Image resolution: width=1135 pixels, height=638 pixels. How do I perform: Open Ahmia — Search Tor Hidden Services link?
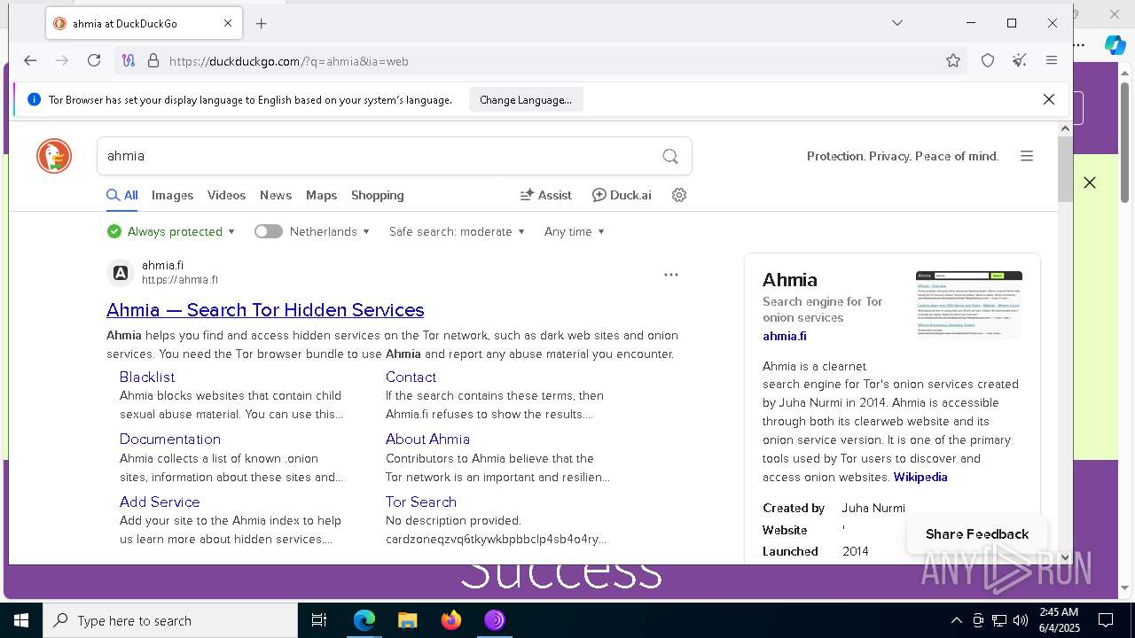[265, 309]
